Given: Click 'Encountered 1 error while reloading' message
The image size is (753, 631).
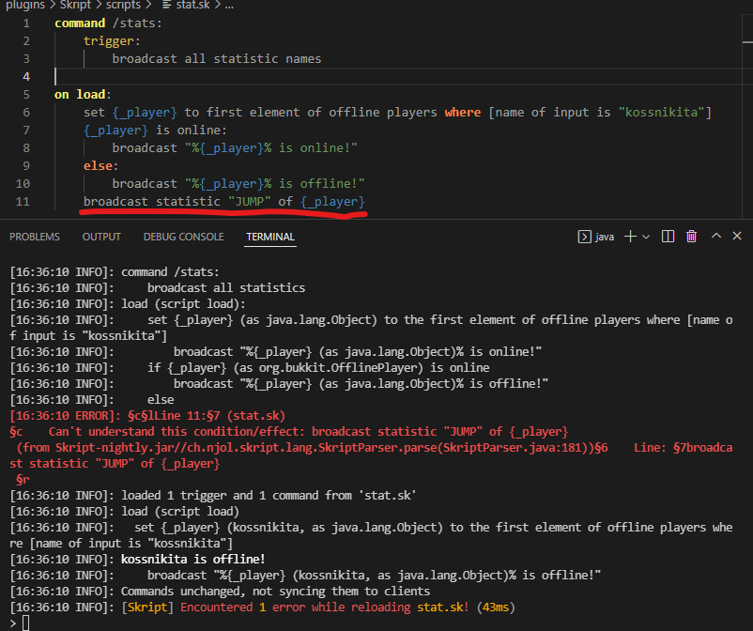Looking at the screenshot, I should coord(296,608).
